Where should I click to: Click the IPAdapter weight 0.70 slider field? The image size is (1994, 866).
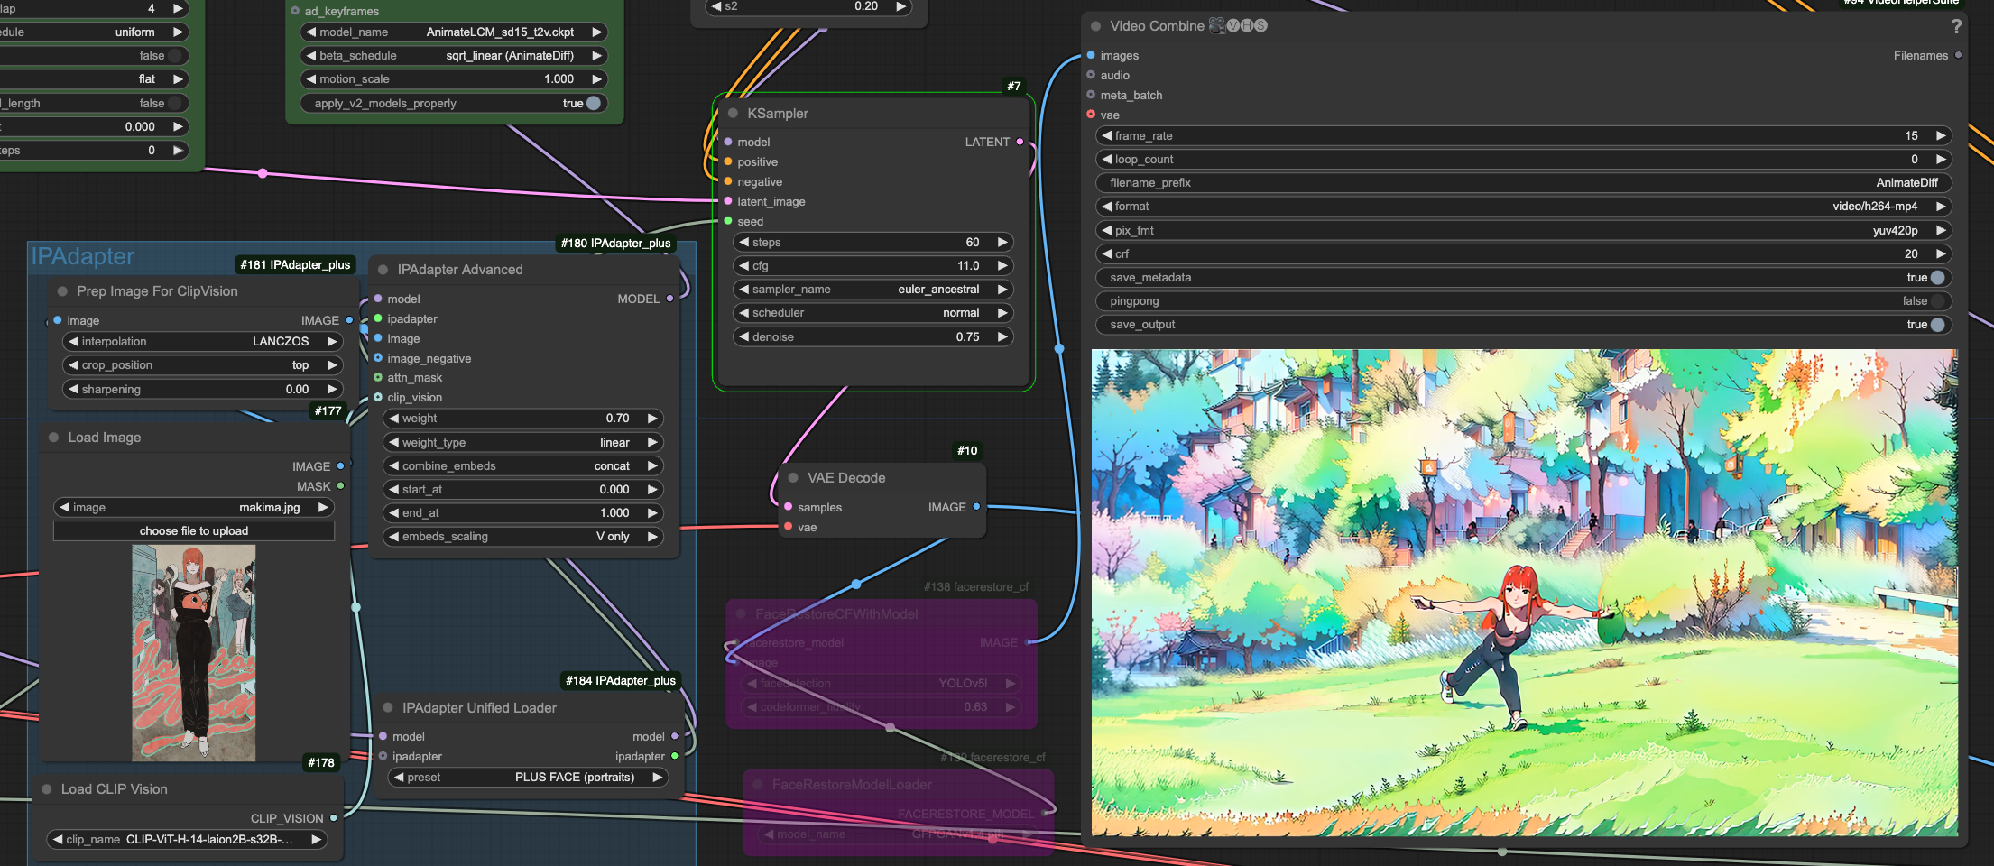pos(522,419)
